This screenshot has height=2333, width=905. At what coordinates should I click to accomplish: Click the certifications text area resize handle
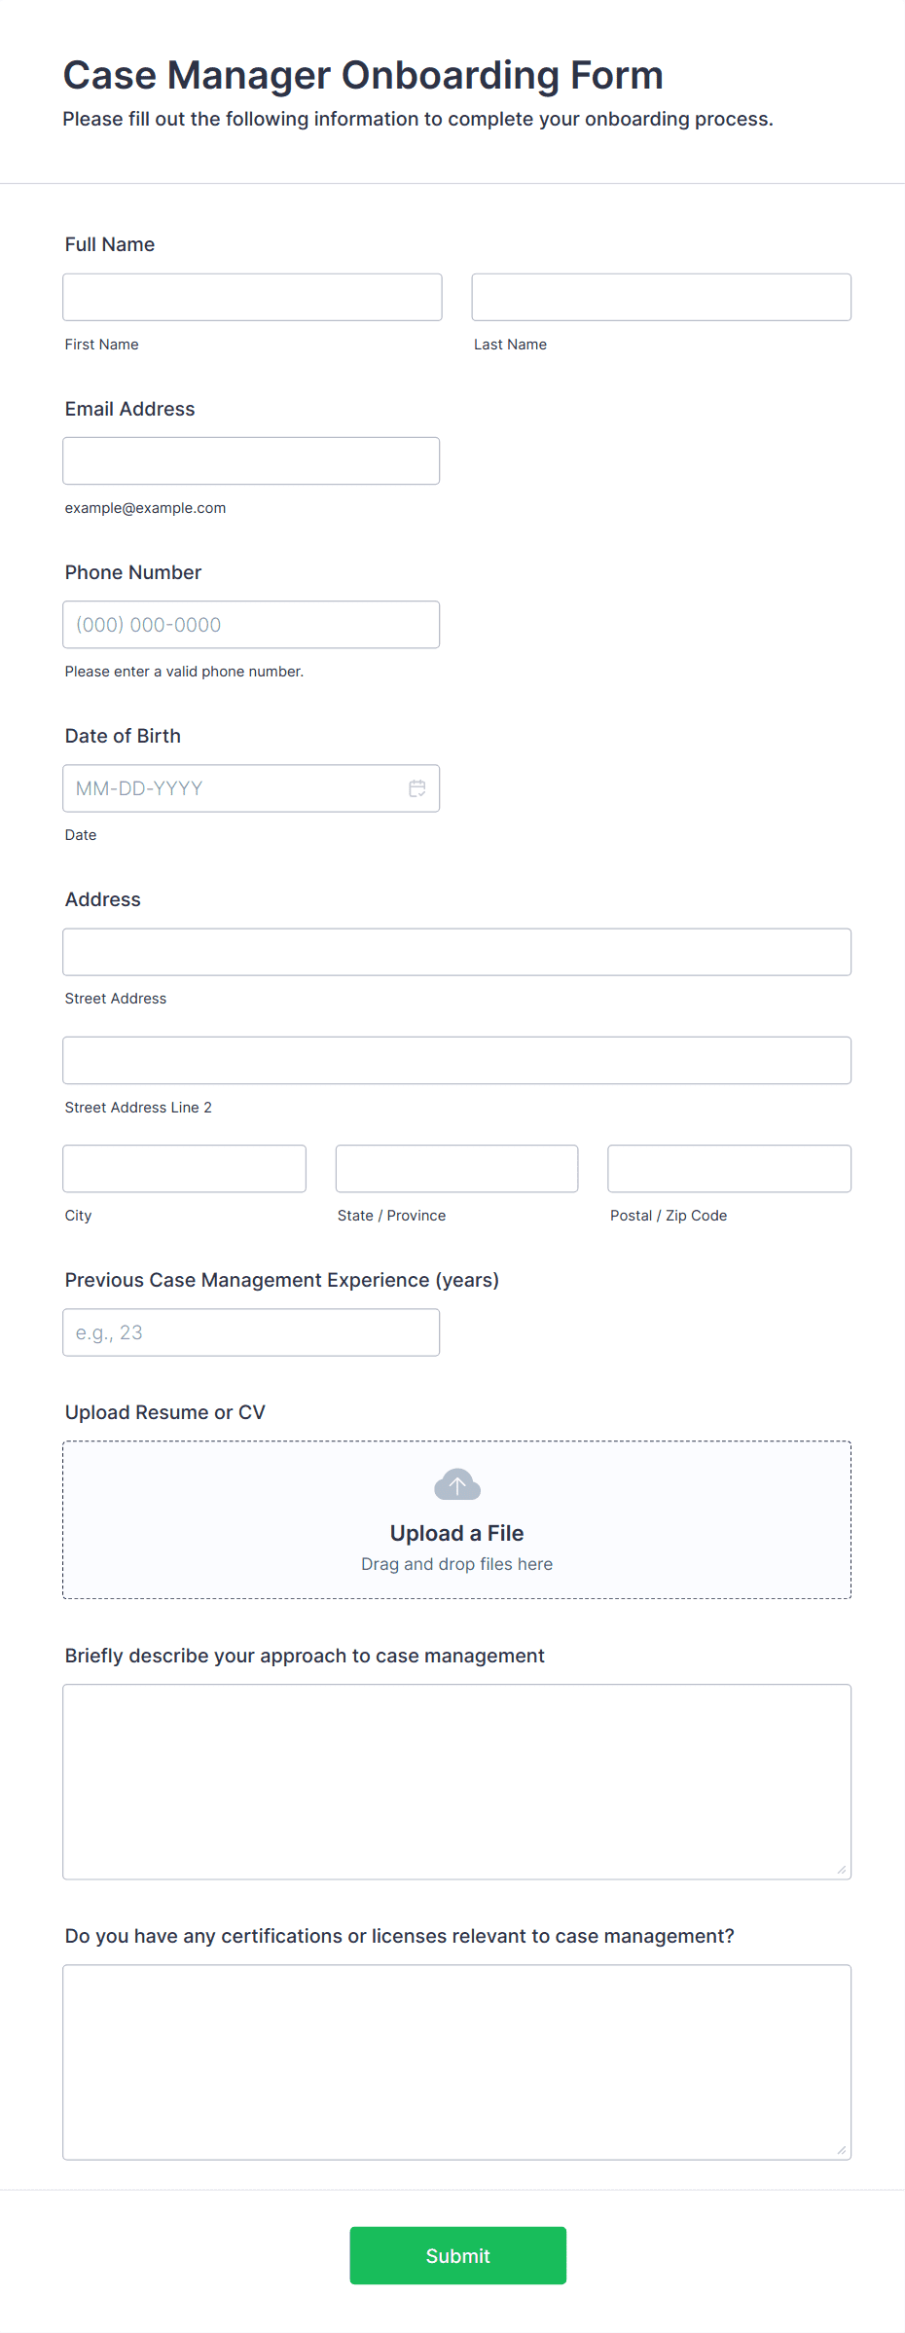(x=842, y=2150)
